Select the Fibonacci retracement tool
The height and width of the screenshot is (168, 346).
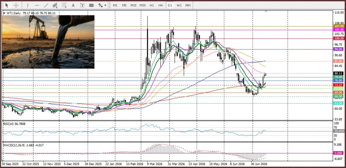click(64, 5)
